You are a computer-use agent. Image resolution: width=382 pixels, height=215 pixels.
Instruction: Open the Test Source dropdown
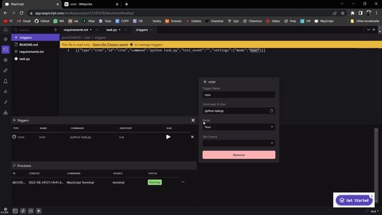[239, 143]
